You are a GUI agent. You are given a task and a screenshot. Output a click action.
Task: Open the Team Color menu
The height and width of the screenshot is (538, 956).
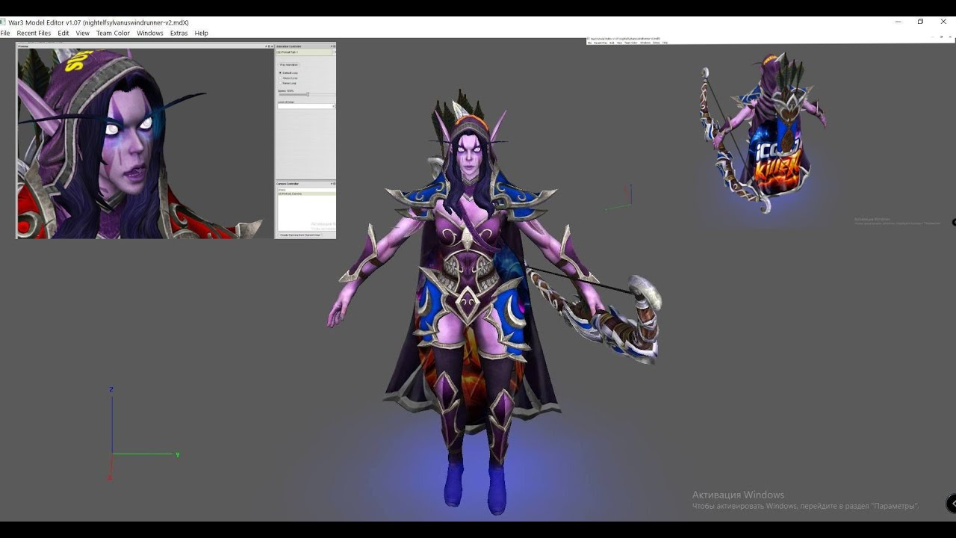(113, 33)
